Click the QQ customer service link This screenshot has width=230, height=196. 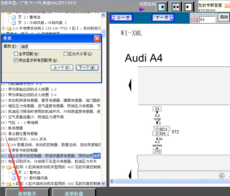(227, 6)
